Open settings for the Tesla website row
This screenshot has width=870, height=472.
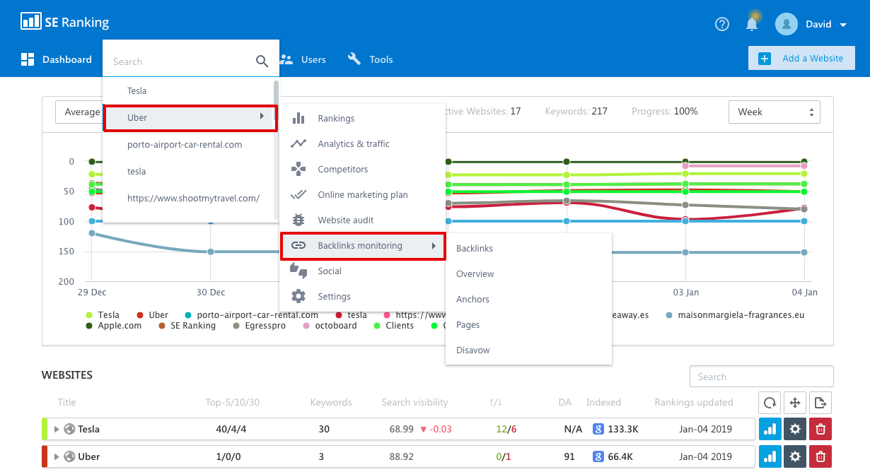pyautogui.click(x=794, y=428)
